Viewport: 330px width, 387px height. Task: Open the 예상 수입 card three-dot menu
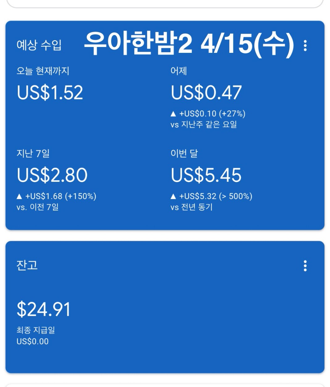pyautogui.click(x=305, y=46)
